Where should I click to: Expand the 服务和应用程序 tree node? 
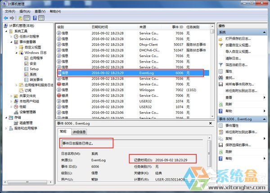6,128
